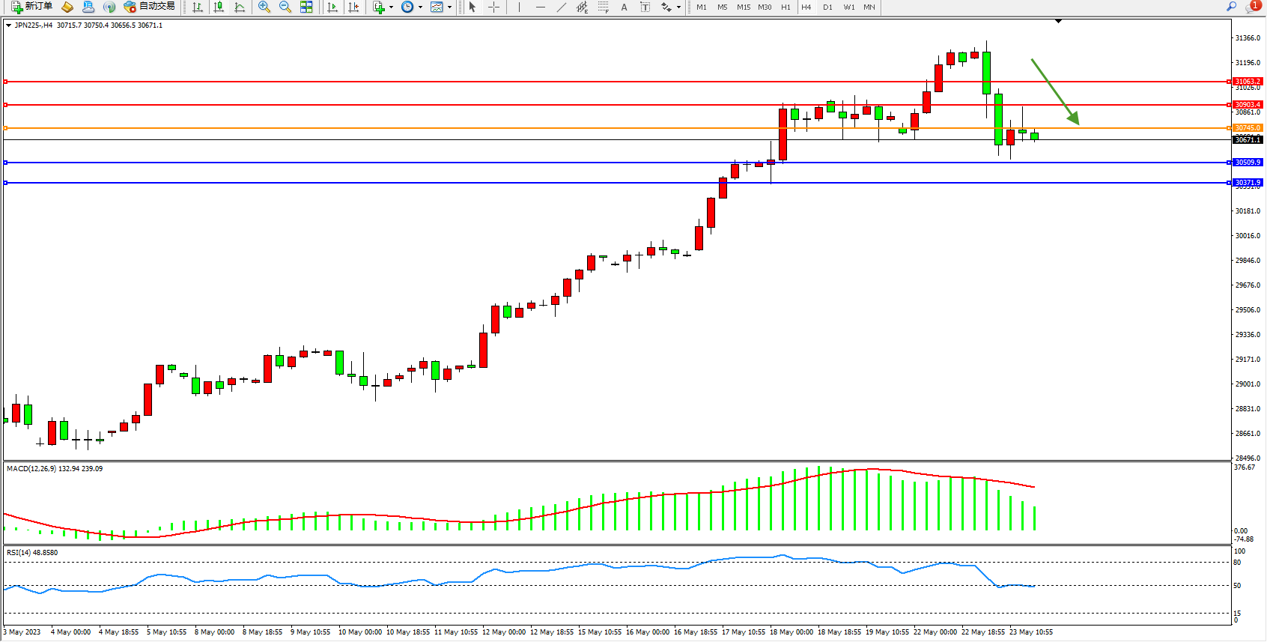
Task: Zoom in on the chart
Action: (264, 7)
